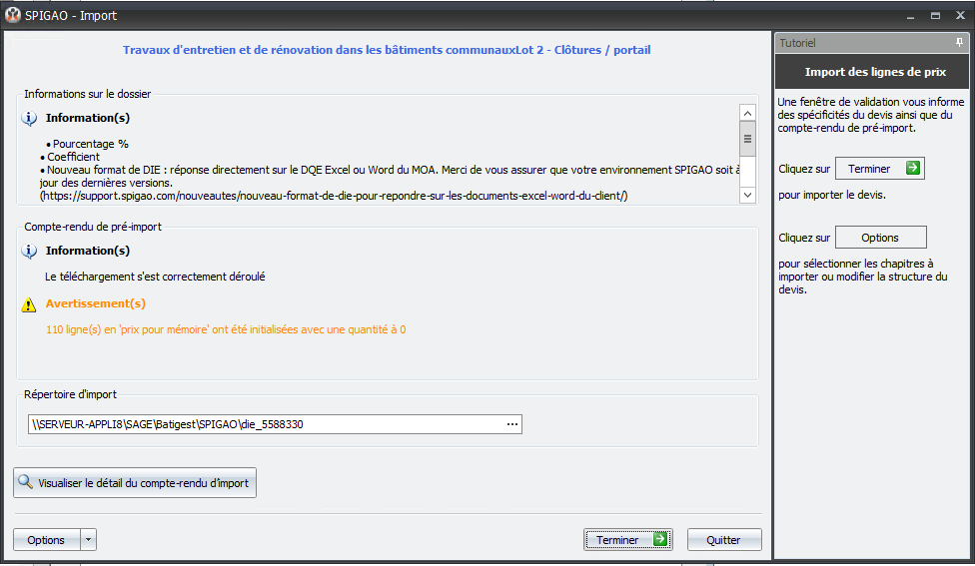The height and width of the screenshot is (566, 975).
Task: Click the Options button in Tutoriel panel
Action: [x=880, y=238]
